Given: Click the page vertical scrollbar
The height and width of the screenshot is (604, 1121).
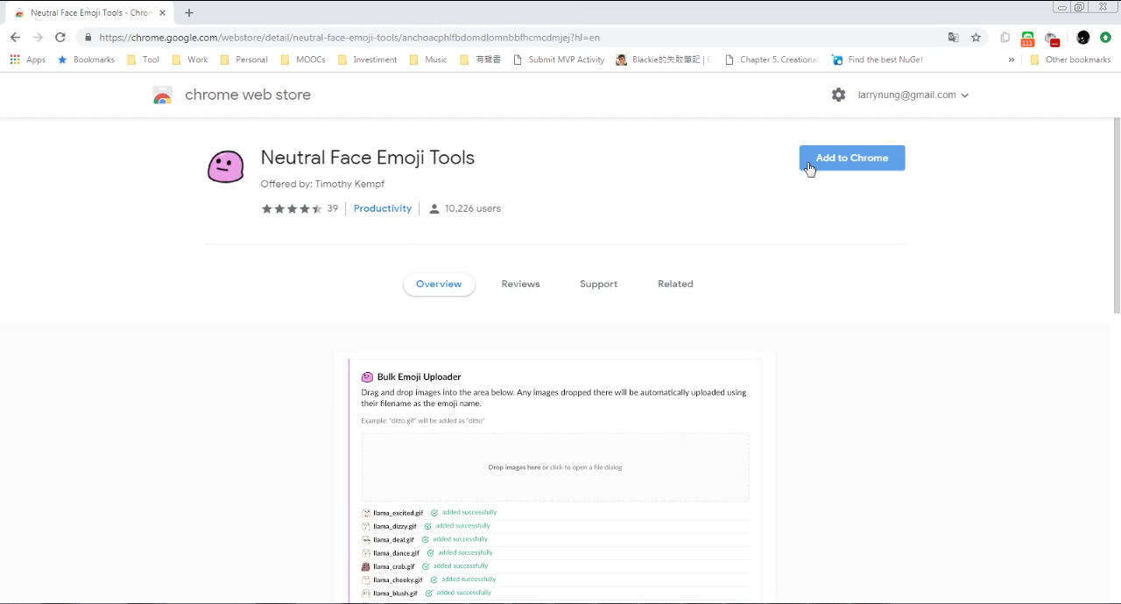Looking at the screenshot, I should click(1116, 214).
